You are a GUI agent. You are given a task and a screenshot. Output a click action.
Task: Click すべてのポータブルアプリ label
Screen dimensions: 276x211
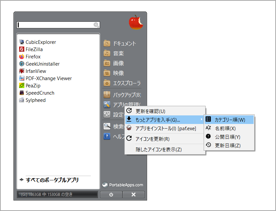pos(52,180)
